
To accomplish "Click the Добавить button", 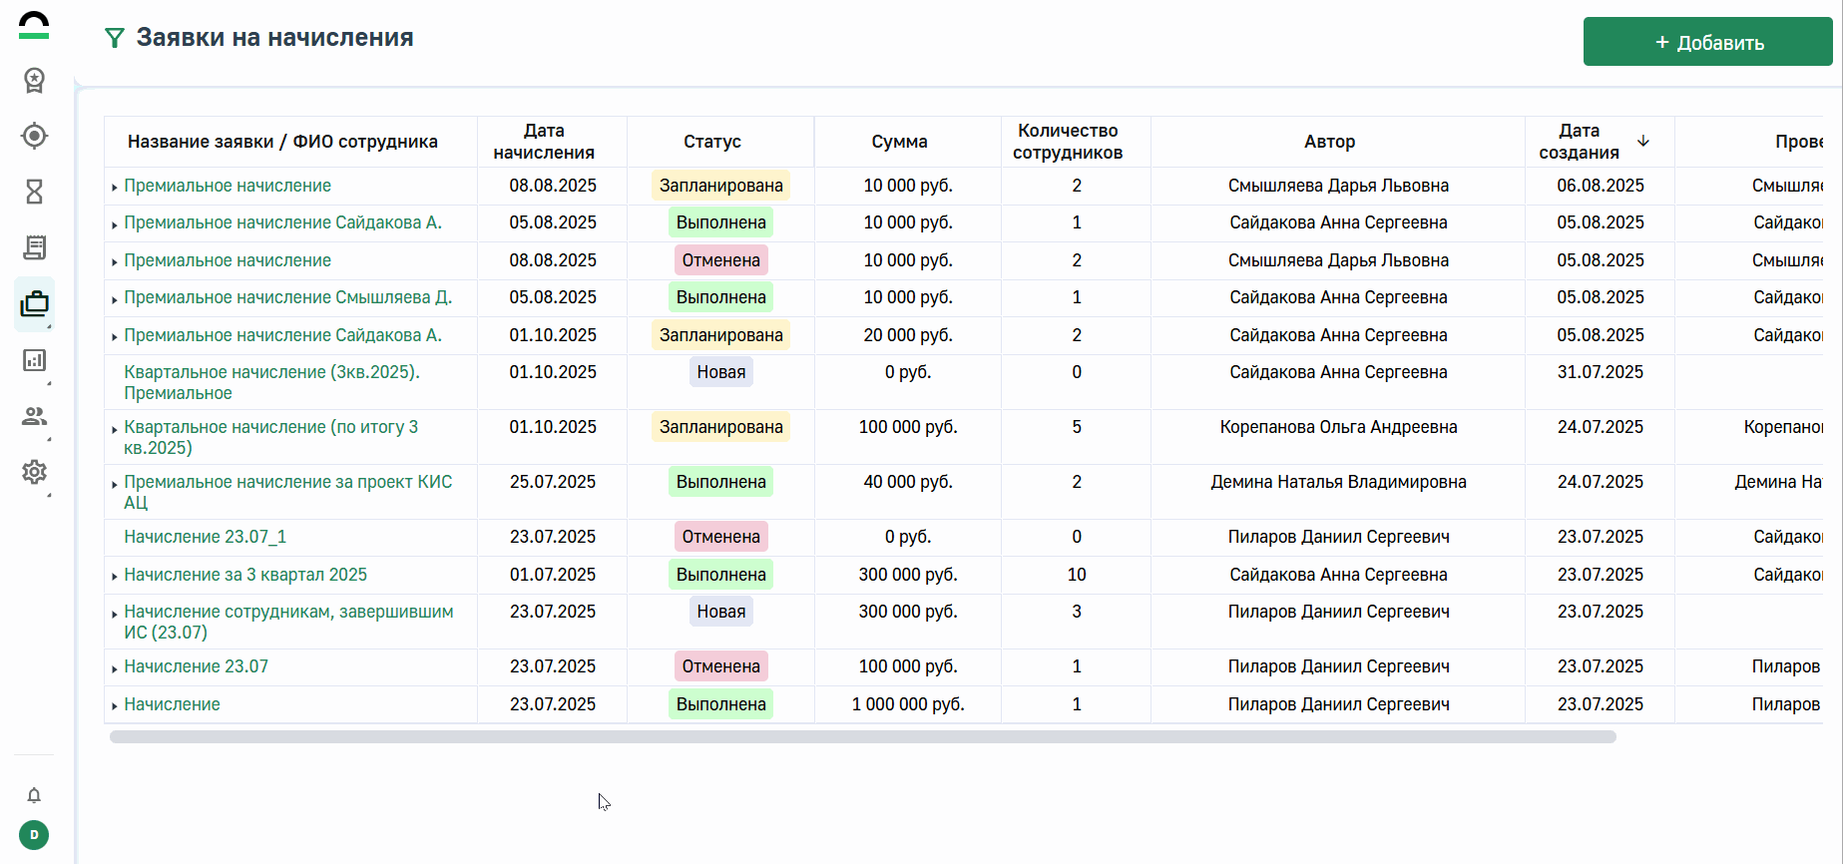I will point(1707,42).
